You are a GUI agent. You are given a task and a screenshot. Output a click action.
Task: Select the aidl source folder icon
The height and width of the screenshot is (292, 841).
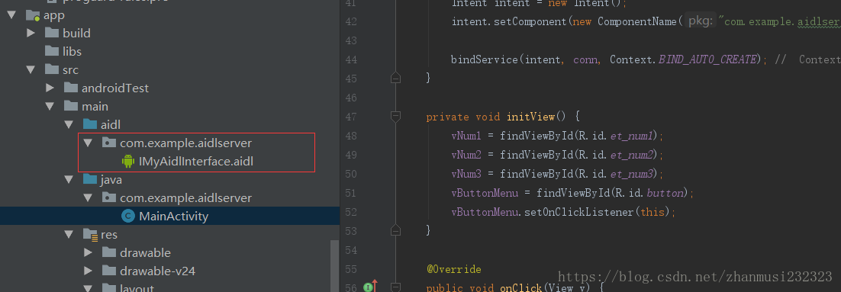click(x=90, y=125)
